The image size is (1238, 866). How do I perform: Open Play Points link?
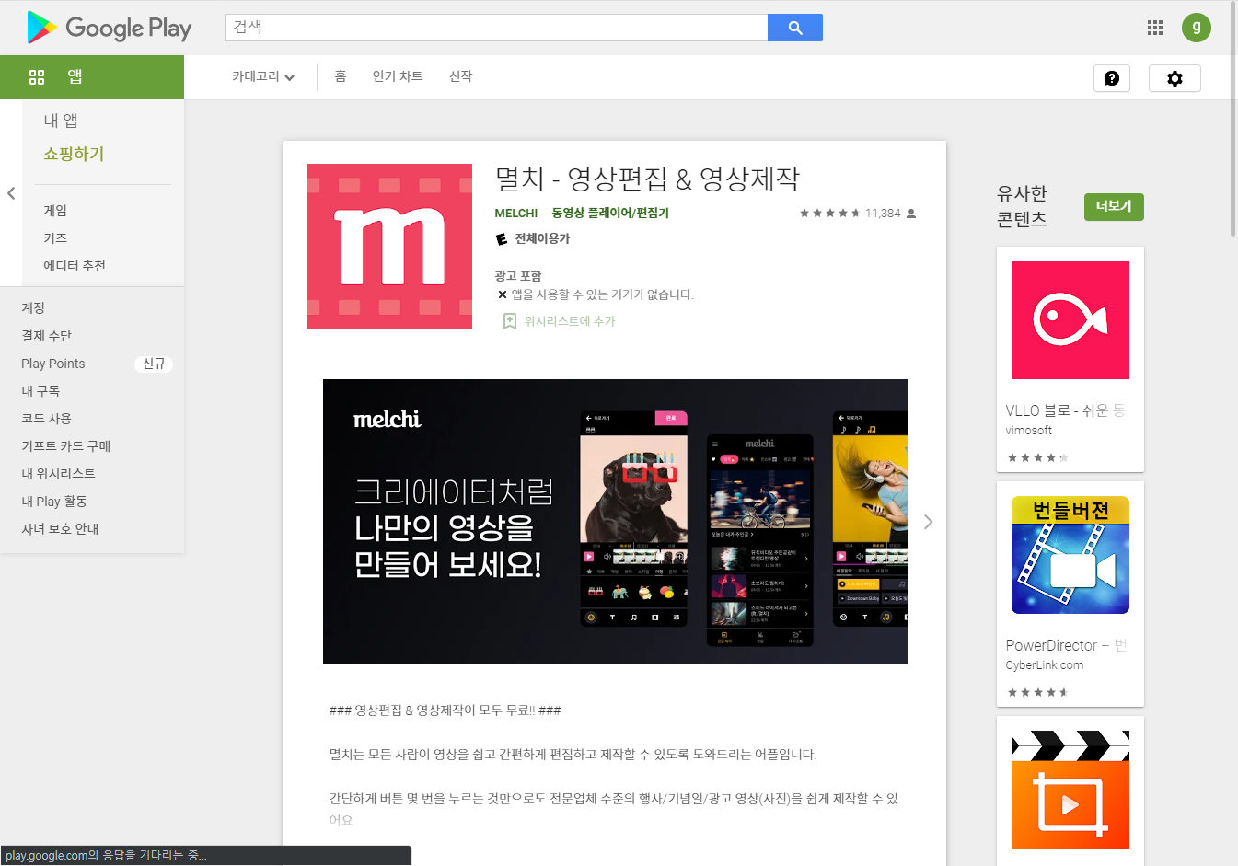click(53, 364)
